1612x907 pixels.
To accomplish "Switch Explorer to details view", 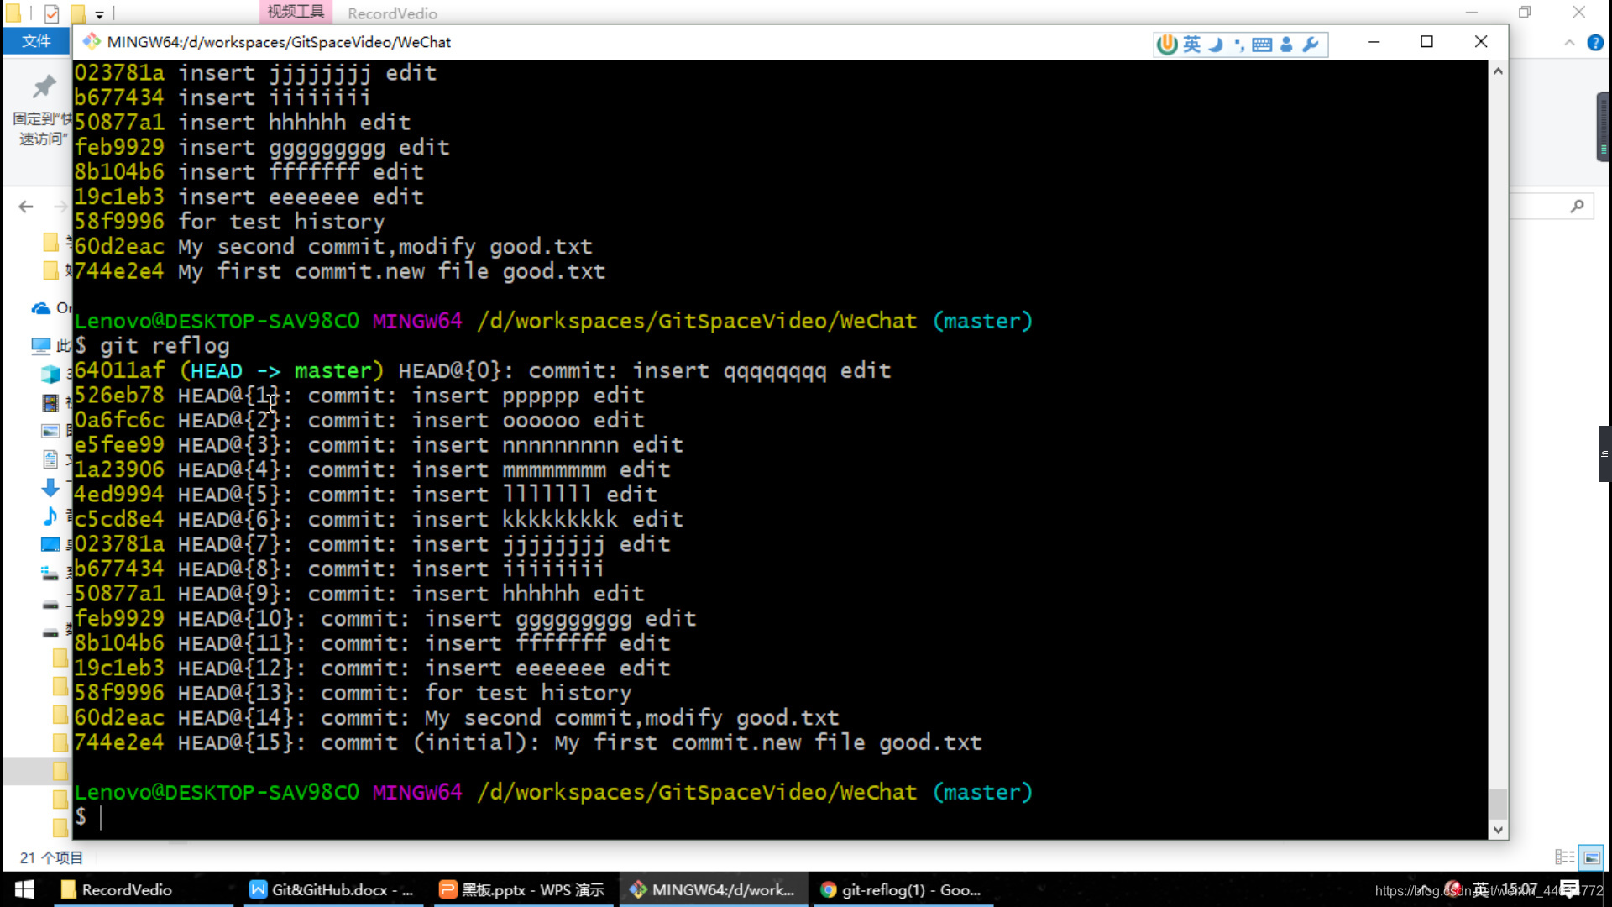I will [1565, 857].
